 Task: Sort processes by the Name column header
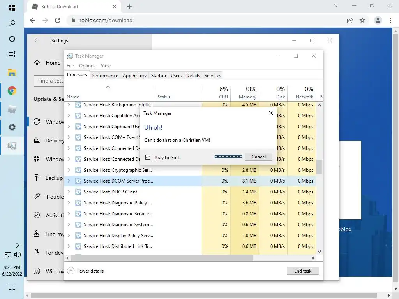click(109, 93)
